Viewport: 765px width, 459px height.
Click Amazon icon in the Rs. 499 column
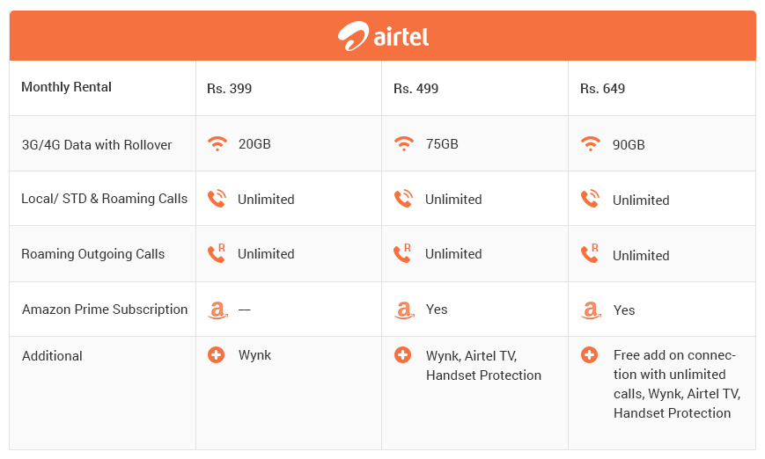pos(404,310)
